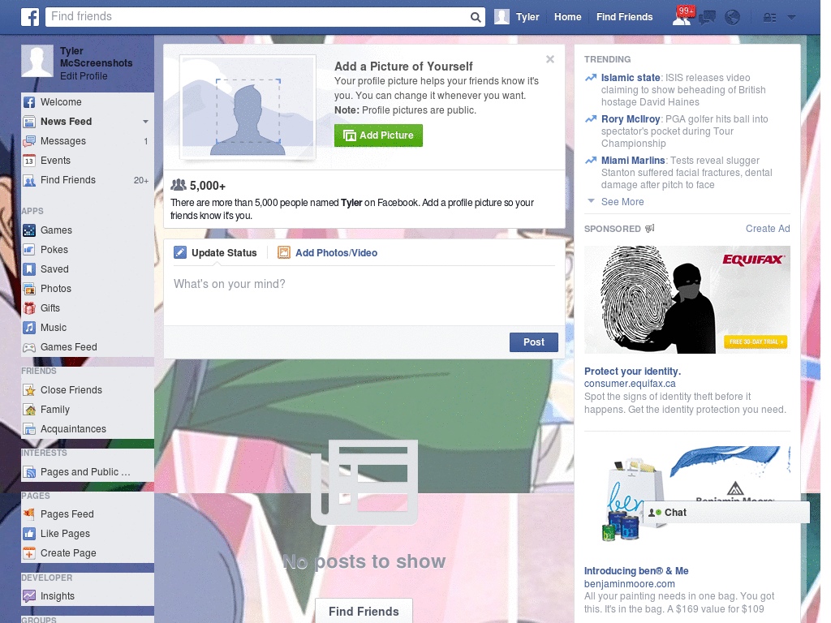
Task: Open consumer.equifax.ca ad link
Action: (x=630, y=384)
